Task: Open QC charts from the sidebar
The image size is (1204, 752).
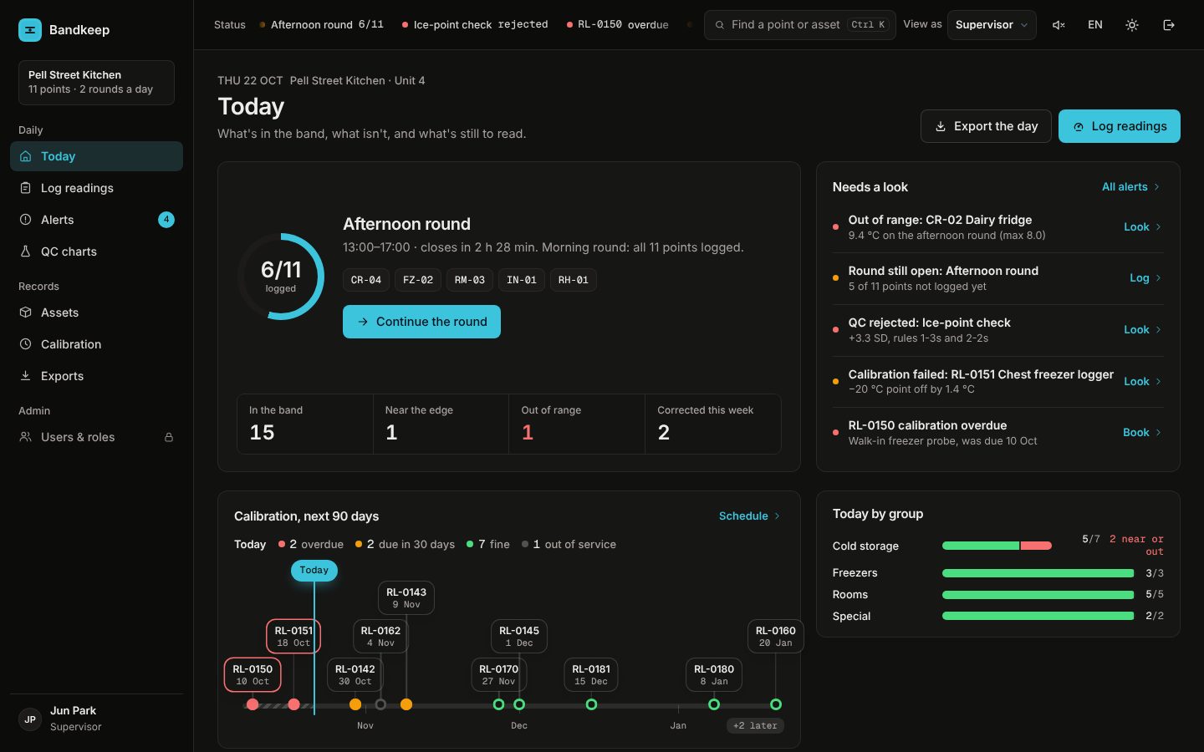Action: (96, 252)
